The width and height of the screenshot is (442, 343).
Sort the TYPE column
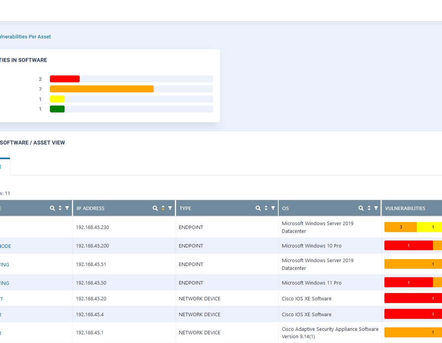[266, 208]
